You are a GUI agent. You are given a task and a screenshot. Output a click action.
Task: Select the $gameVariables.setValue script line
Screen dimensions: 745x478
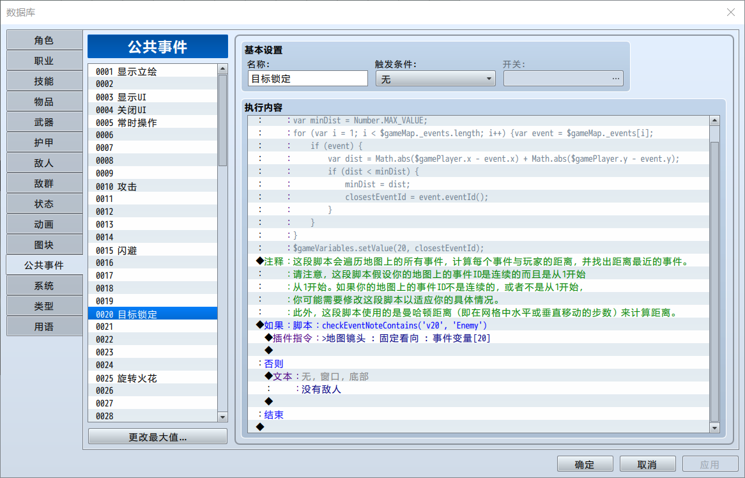pyautogui.click(x=479, y=248)
